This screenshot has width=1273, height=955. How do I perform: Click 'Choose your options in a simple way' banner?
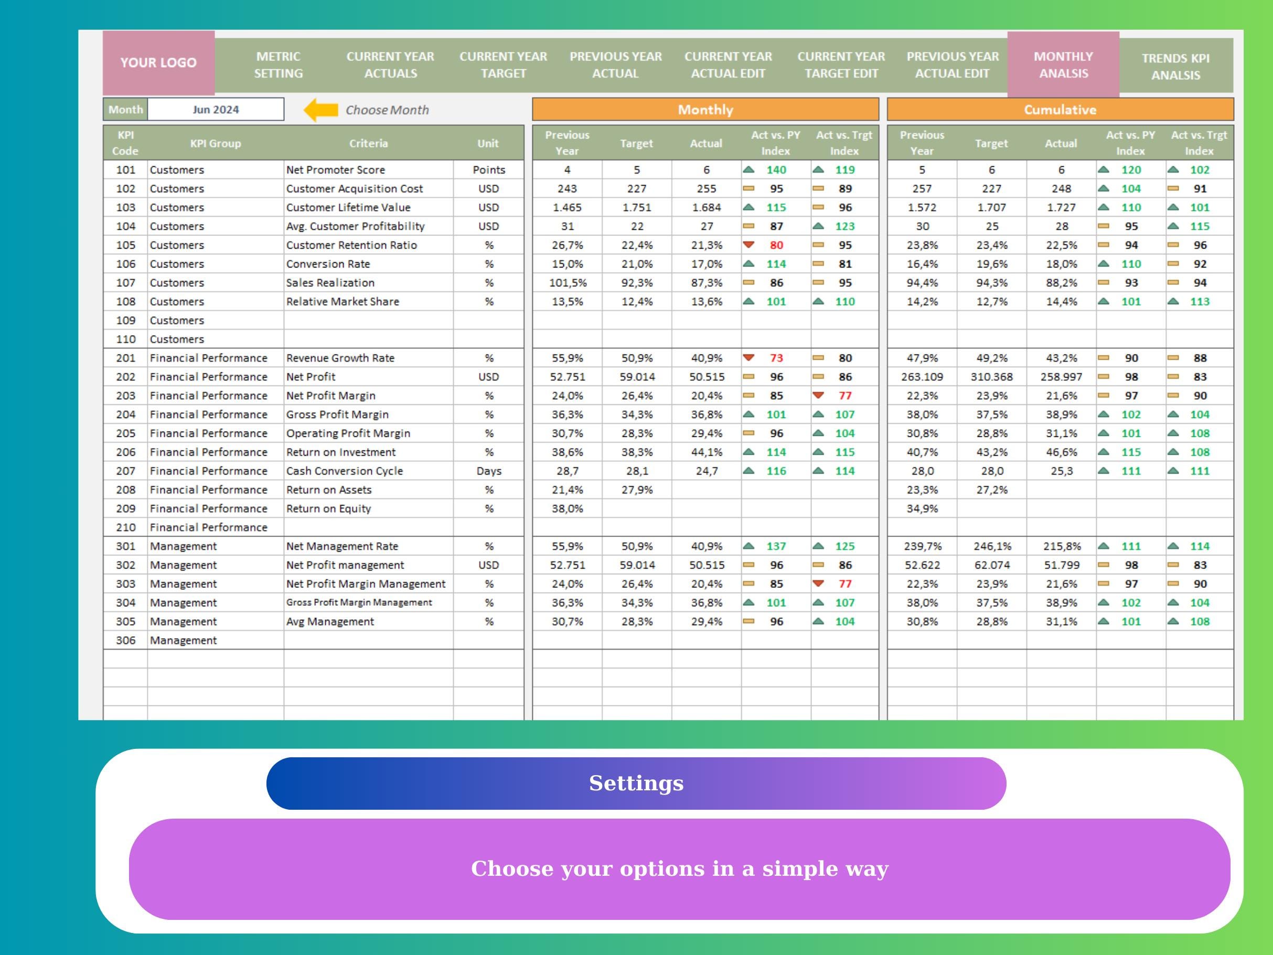coord(680,868)
